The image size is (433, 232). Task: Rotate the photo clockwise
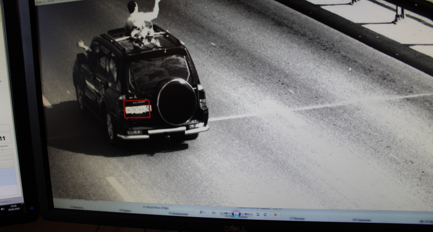click(x=265, y=214)
